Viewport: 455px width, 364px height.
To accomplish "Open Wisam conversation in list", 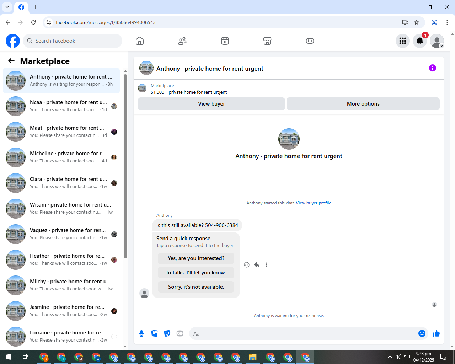I will pos(61,209).
